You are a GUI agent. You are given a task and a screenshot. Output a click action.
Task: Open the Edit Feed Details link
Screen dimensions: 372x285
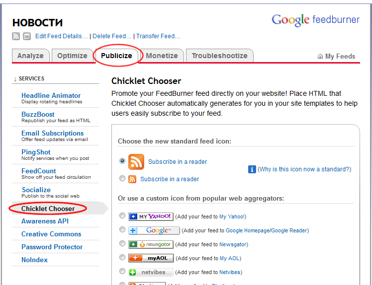(62, 36)
